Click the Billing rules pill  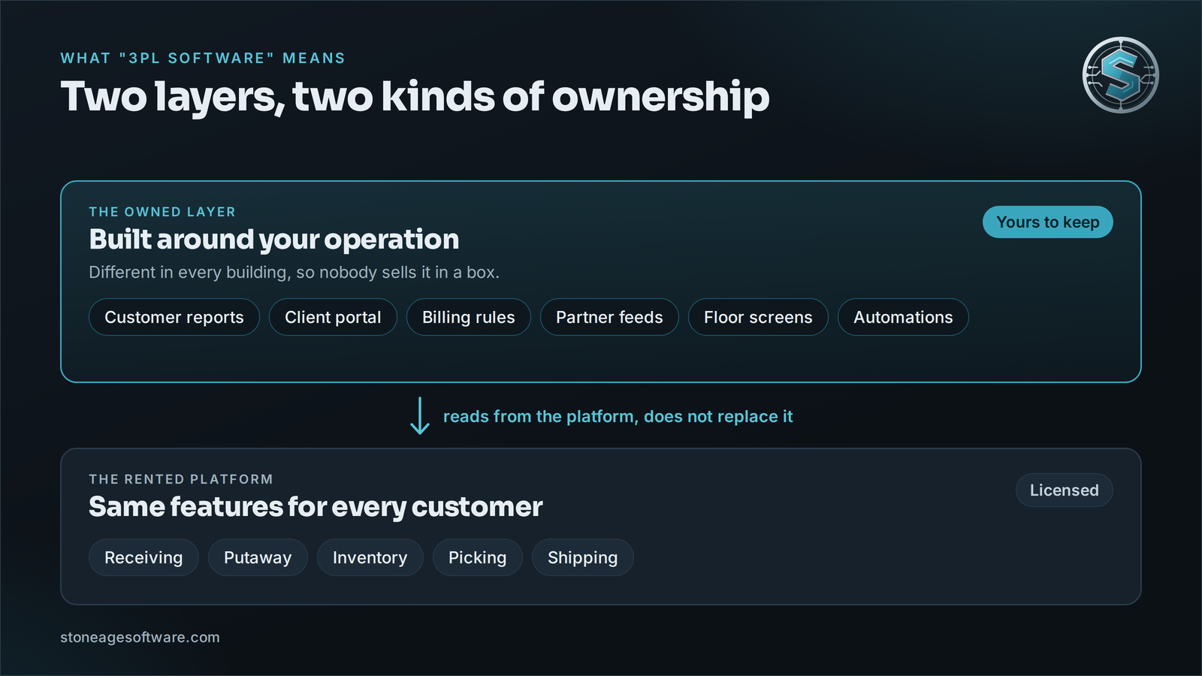(469, 317)
